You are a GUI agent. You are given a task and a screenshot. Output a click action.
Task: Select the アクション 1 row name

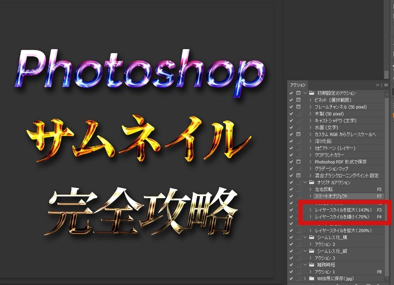[x=325, y=272]
